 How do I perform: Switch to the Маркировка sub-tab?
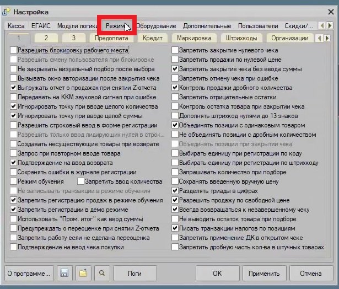pyautogui.click(x=194, y=38)
